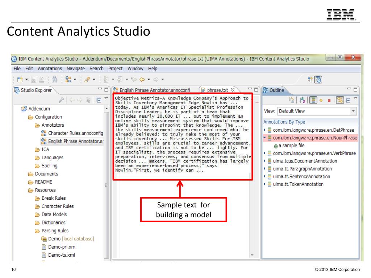Click Collapse All in Outline toolbar
Screen dimensions: 371x278
(348, 100)
